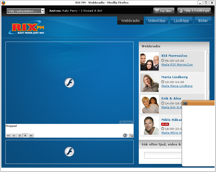The image size is (216, 172).
Task: Click the 10:00-14:00 time text
Action: pos(174,82)
